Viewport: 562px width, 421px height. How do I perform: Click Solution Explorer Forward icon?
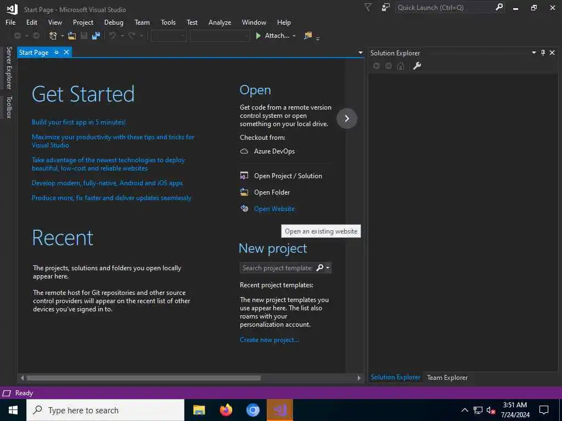[389, 66]
